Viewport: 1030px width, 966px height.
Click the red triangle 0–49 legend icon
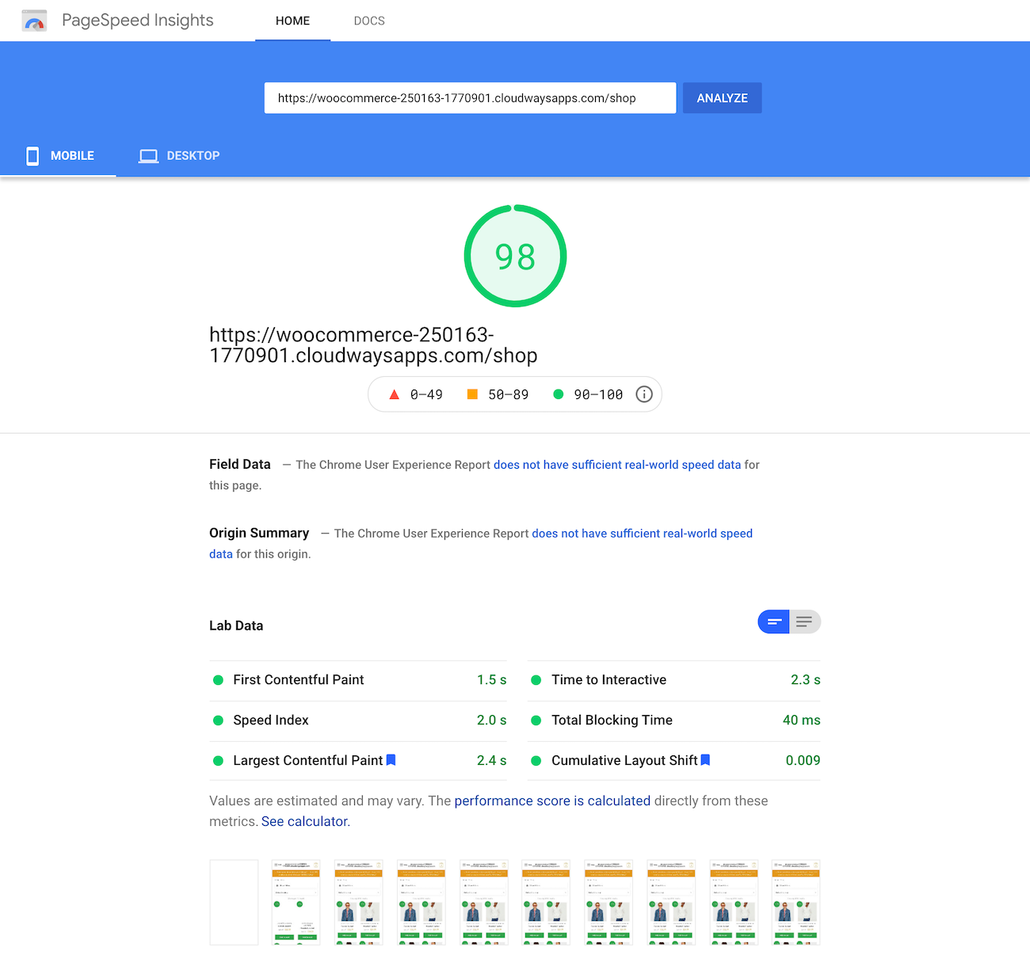click(x=394, y=394)
